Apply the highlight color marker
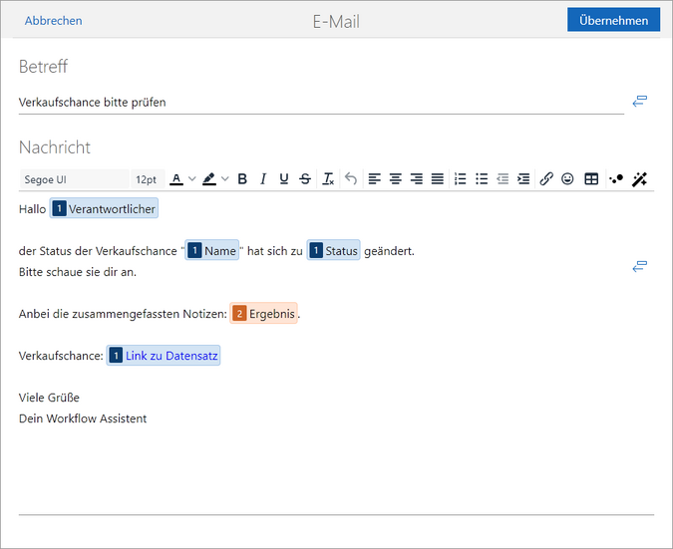Viewport: 673px width, 549px height. 209,179
